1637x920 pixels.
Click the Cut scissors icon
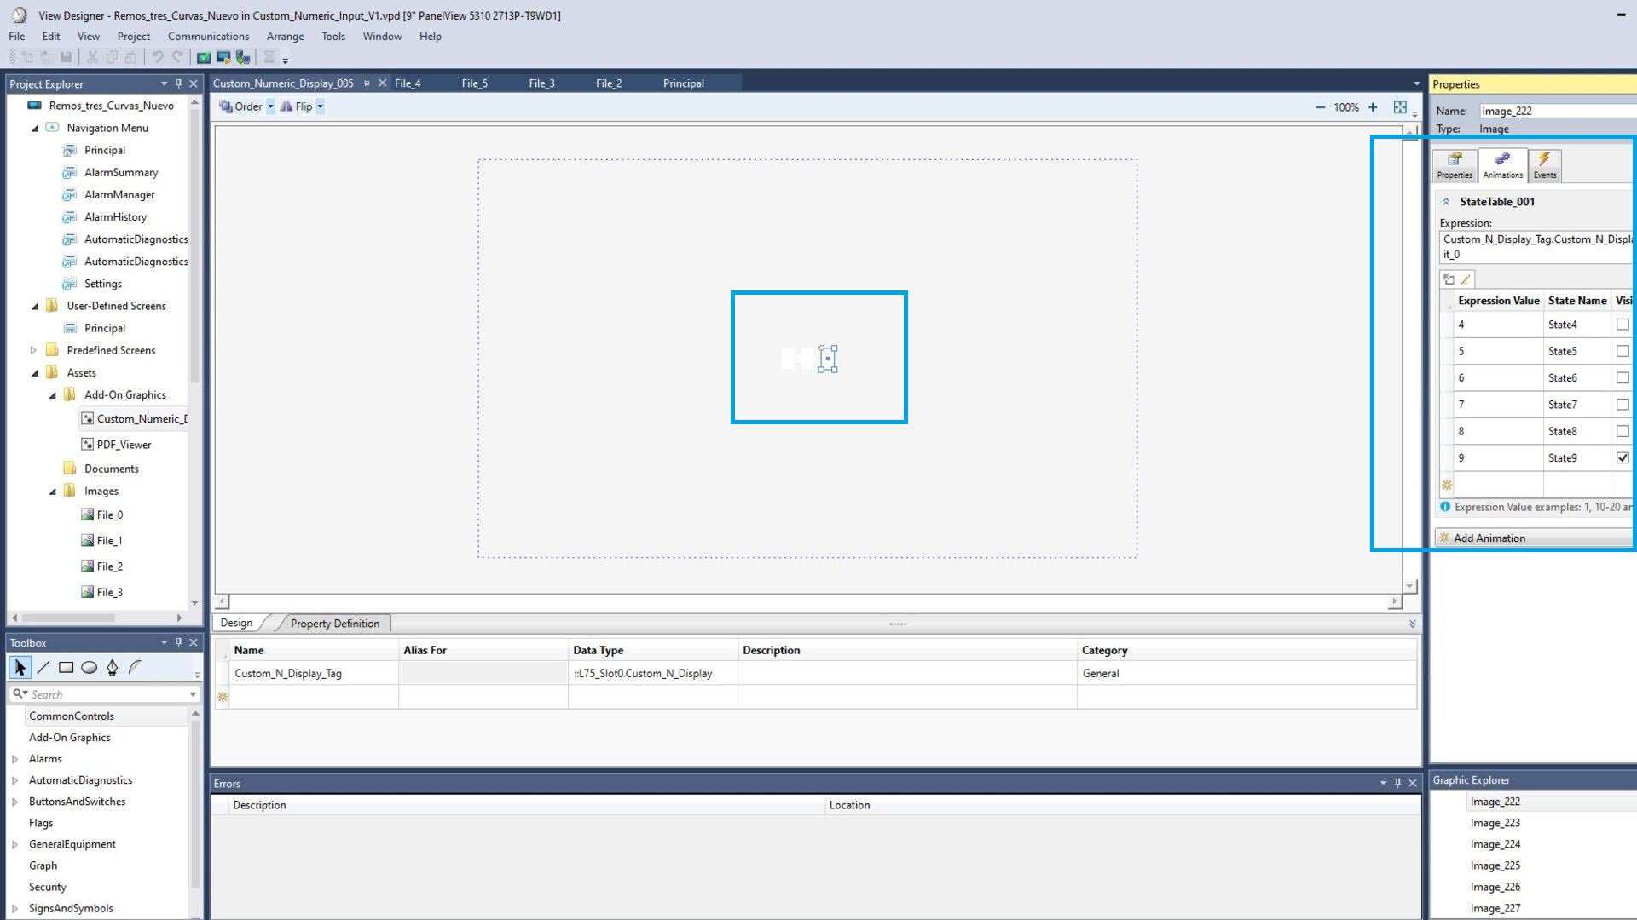pyautogui.click(x=92, y=57)
